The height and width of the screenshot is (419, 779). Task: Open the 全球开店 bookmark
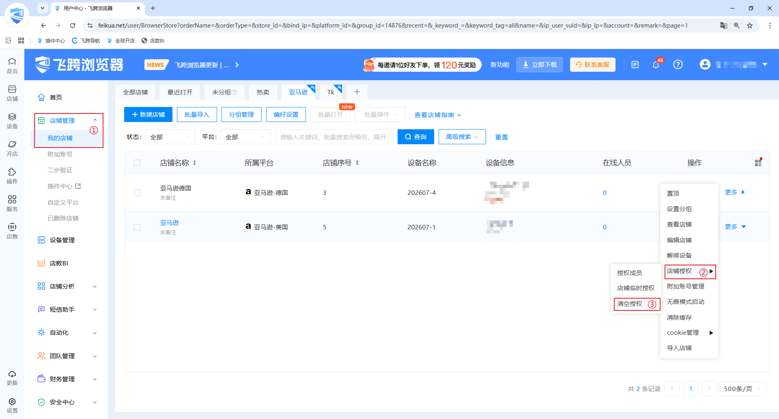[121, 41]
